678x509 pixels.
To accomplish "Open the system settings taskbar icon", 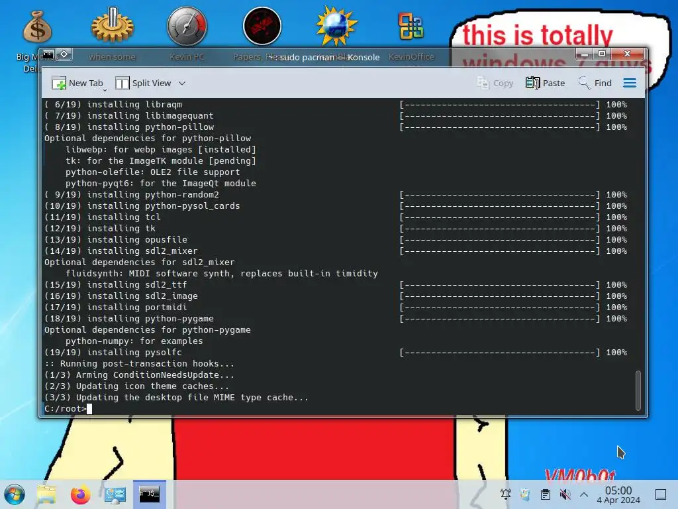I will [x=115, y=494].
